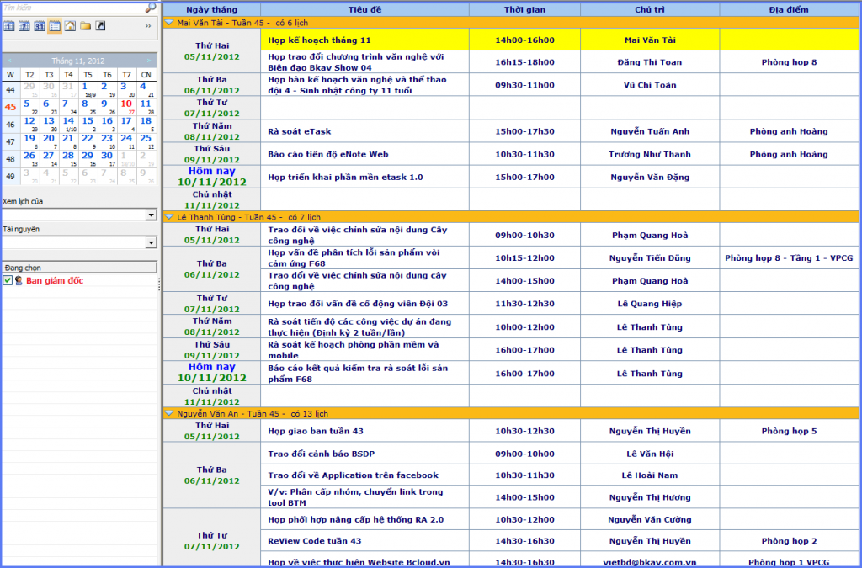Click chair name Vũ Chí Toàn

tap(650, 85)
